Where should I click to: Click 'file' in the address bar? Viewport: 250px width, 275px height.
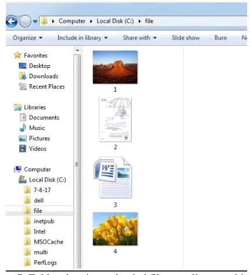tap(149, 21)
